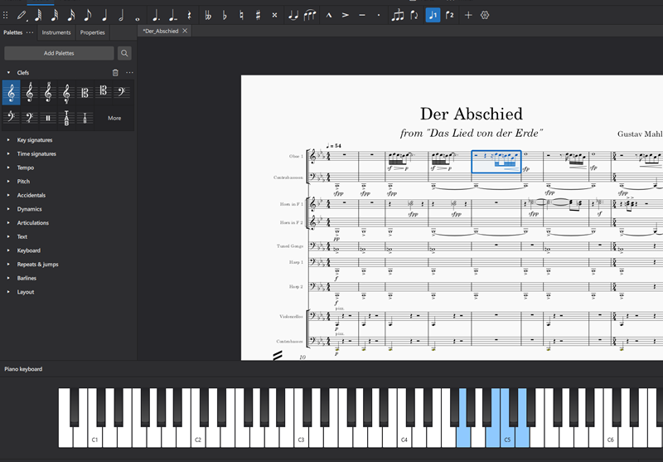663x462 pixels.
Task: Switch to the Instruments tab
Action: pyautogui.click(x=56, y=32)
